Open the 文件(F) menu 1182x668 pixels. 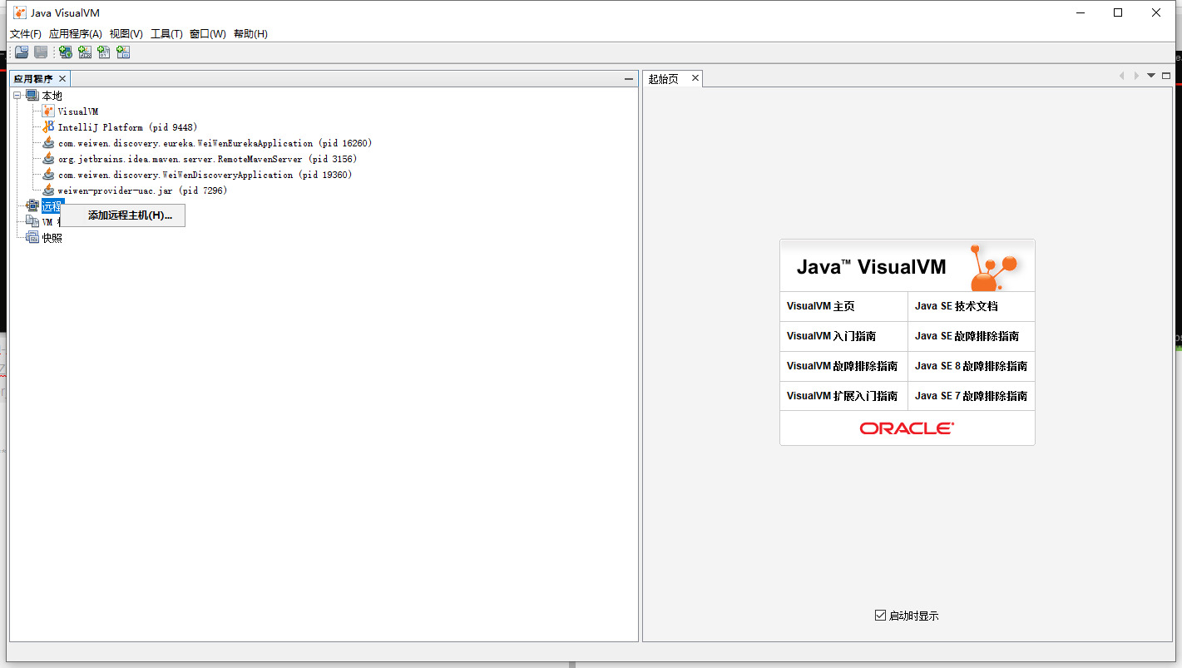(x=26, y=34)
